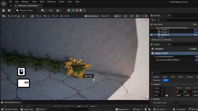This screenshot has width=198, height=111.
Task: Toggle rotation snapping icon
Action: pyautogui.click(x=54, y=16)
